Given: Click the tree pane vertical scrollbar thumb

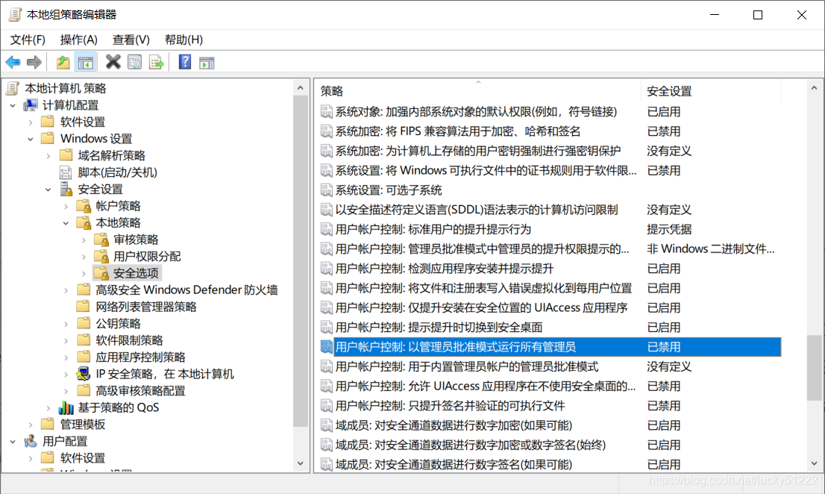Looking at the screenshot, I should coord(301,261).
